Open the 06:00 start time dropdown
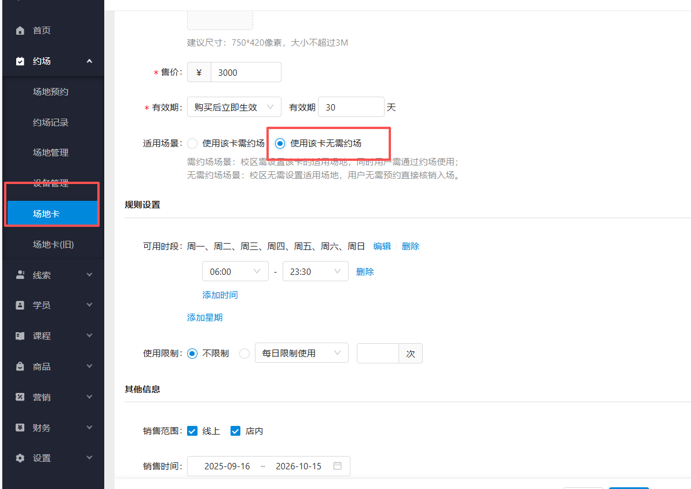The height and width of the screenshot is (489, 691). [x=235, y=271]
